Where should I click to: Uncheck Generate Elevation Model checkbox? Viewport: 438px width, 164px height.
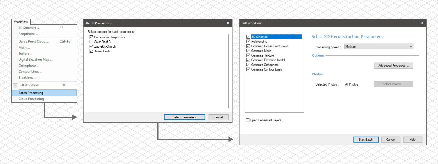pos(248,60)
